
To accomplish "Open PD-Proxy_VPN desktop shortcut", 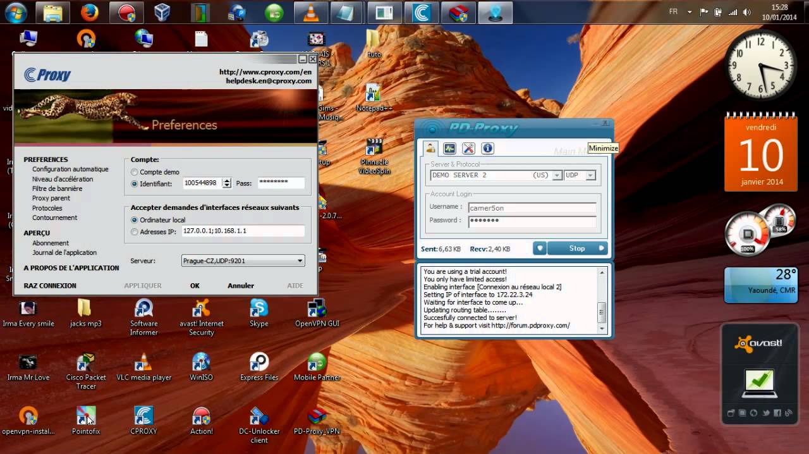I will coord(317,422).
